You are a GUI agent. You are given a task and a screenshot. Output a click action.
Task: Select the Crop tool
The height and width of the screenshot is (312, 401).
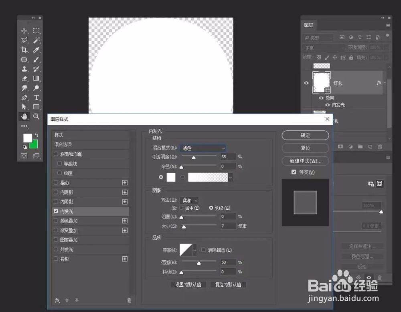pyautogui.click(x=24, y=50)
